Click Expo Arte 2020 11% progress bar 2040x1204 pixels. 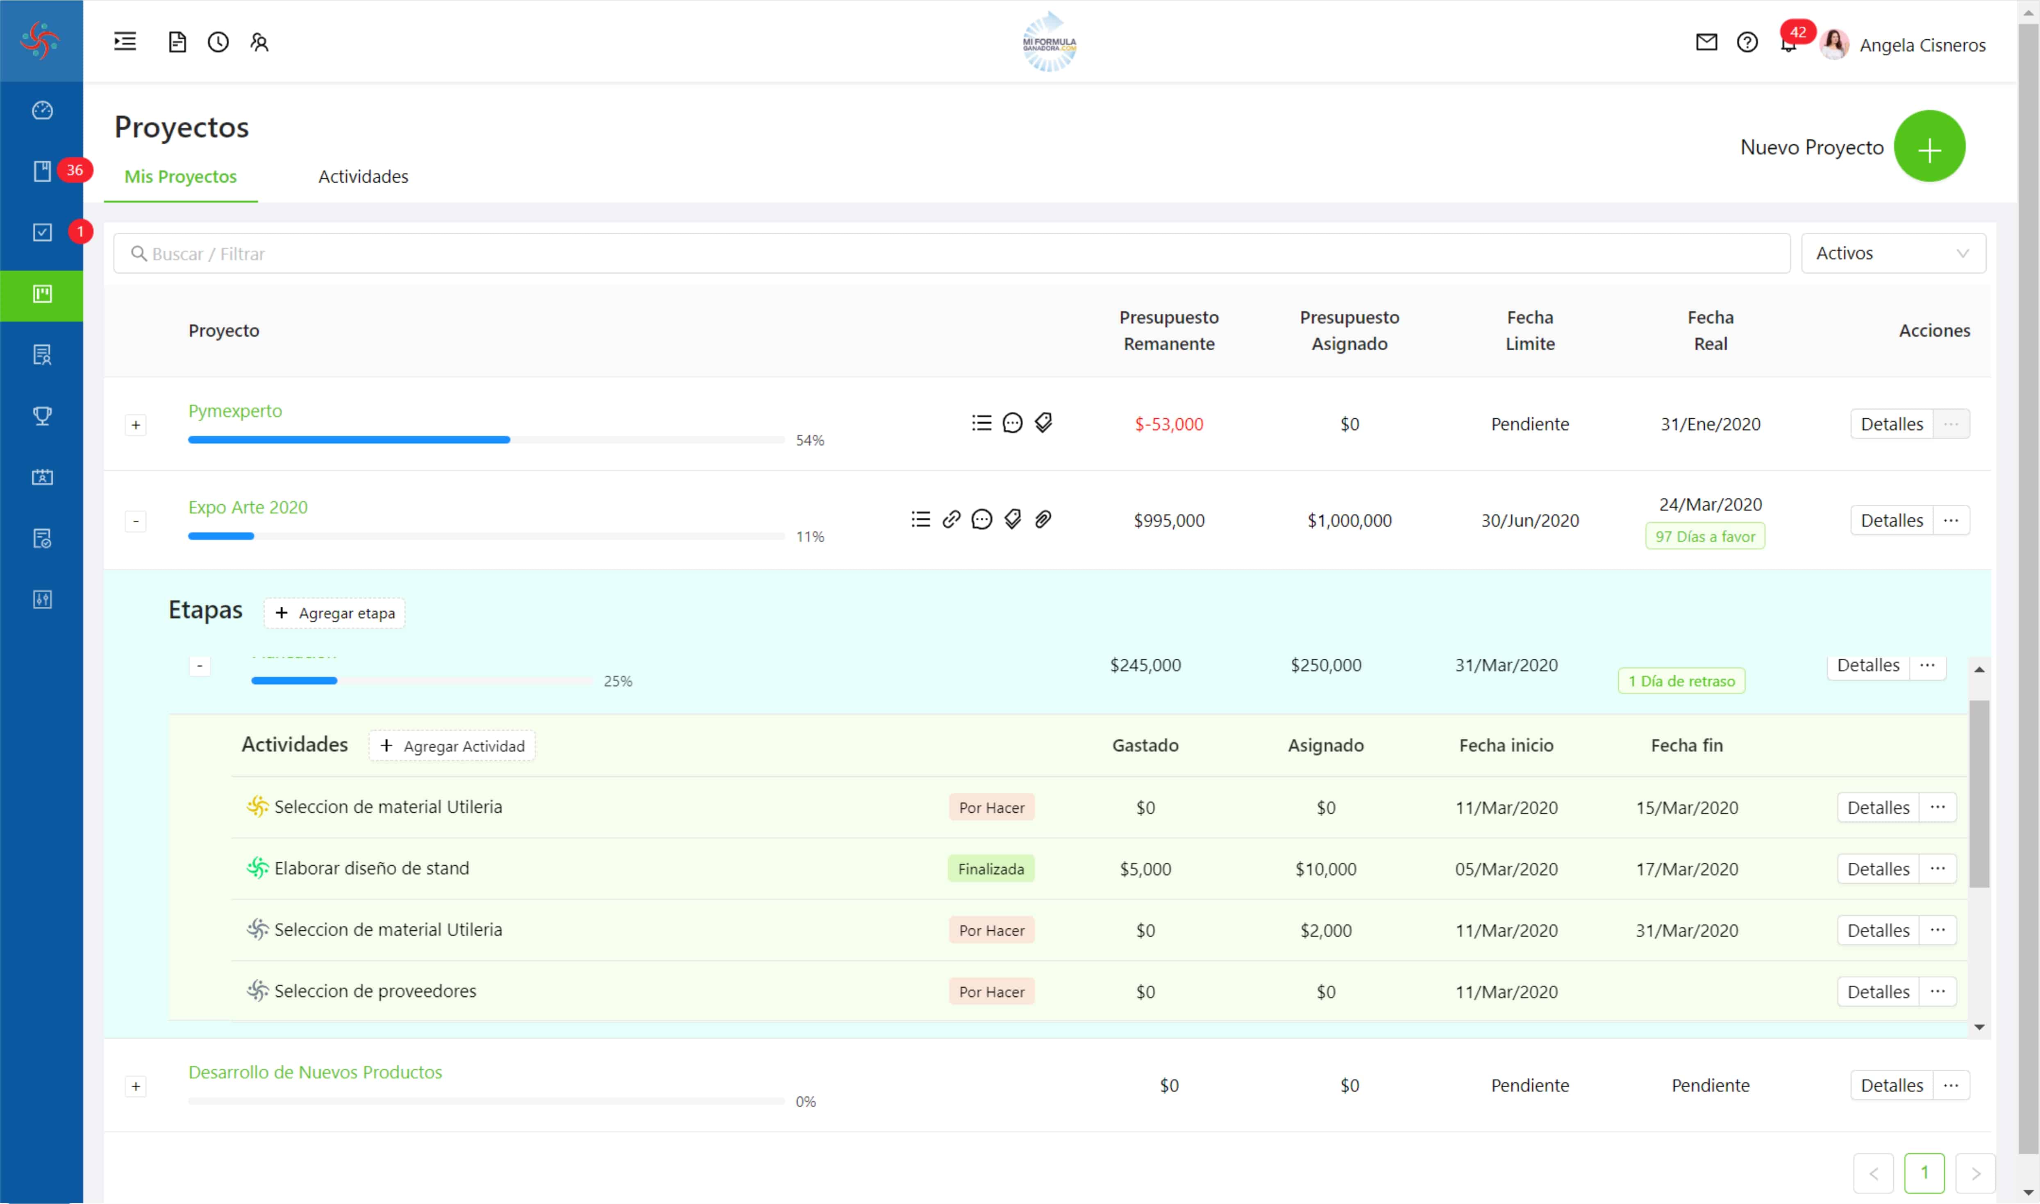[x=486, y=536]
